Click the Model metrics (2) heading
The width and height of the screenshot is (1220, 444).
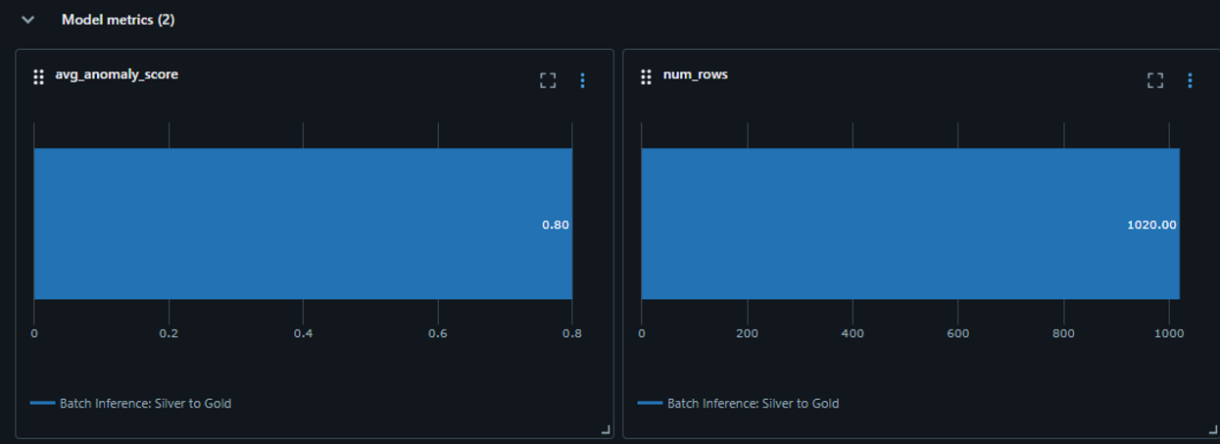click(118, 20)
